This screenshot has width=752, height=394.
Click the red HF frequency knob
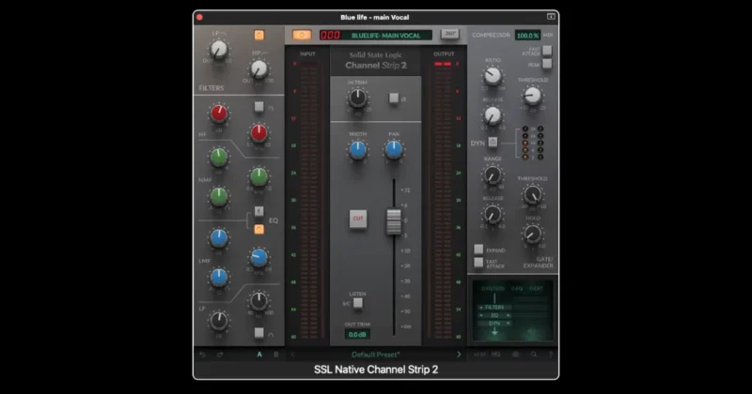point(259,132)
